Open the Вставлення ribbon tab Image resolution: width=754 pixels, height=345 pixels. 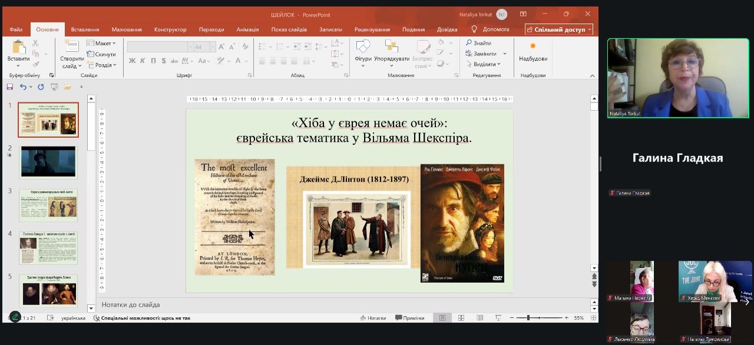85,29
